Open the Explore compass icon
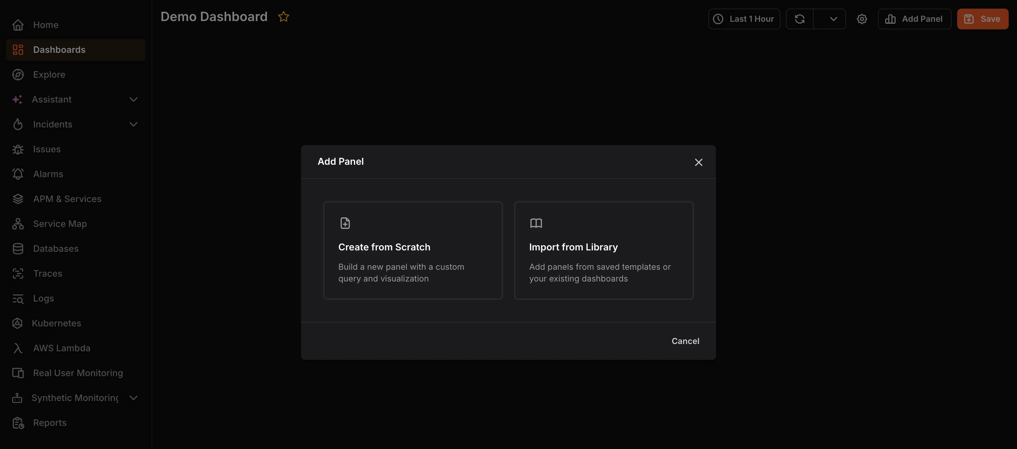 click(18, 75)
